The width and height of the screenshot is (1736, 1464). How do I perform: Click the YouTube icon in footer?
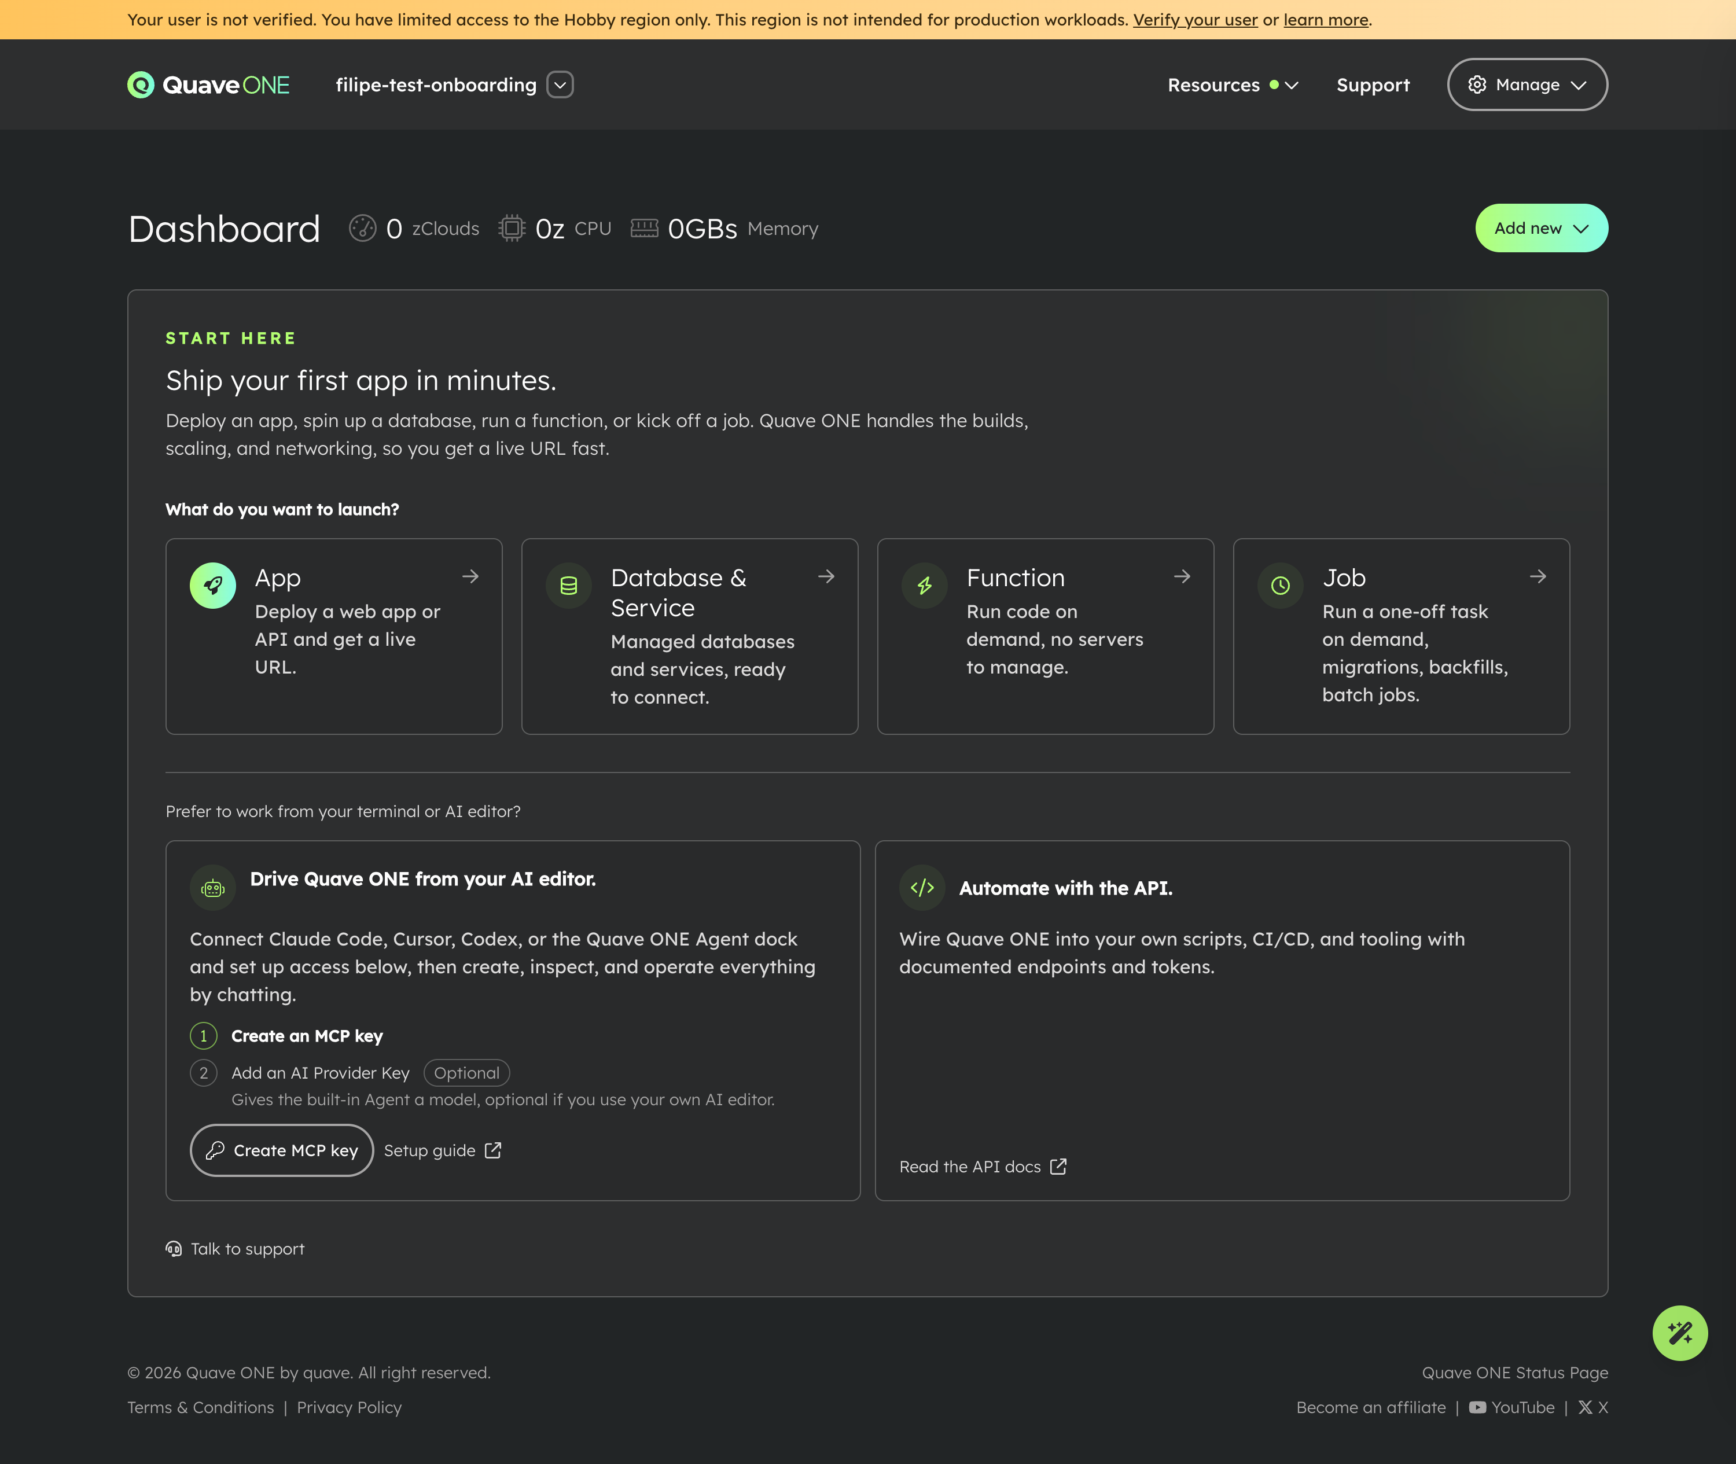click(x=1477, y=1407)
